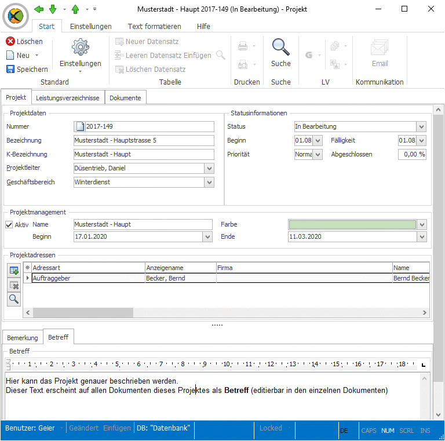Search project addresses magnifier icon

14,300
